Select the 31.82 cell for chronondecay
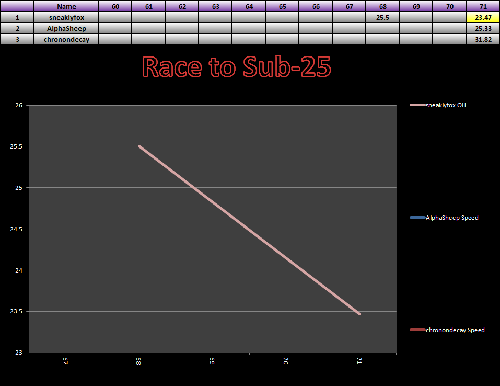500x386 pixels. tap(483, 39)
